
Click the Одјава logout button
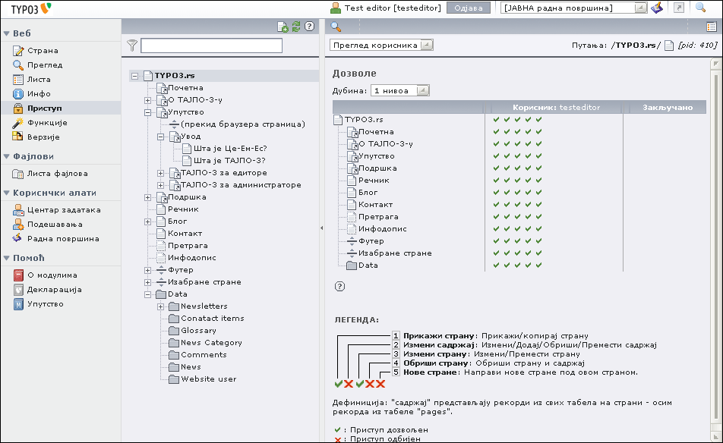[x=469, y=8]
